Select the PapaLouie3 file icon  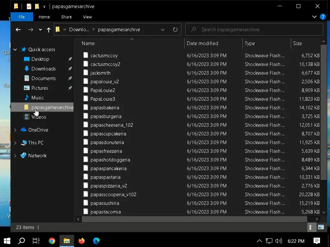pos(86,99)
